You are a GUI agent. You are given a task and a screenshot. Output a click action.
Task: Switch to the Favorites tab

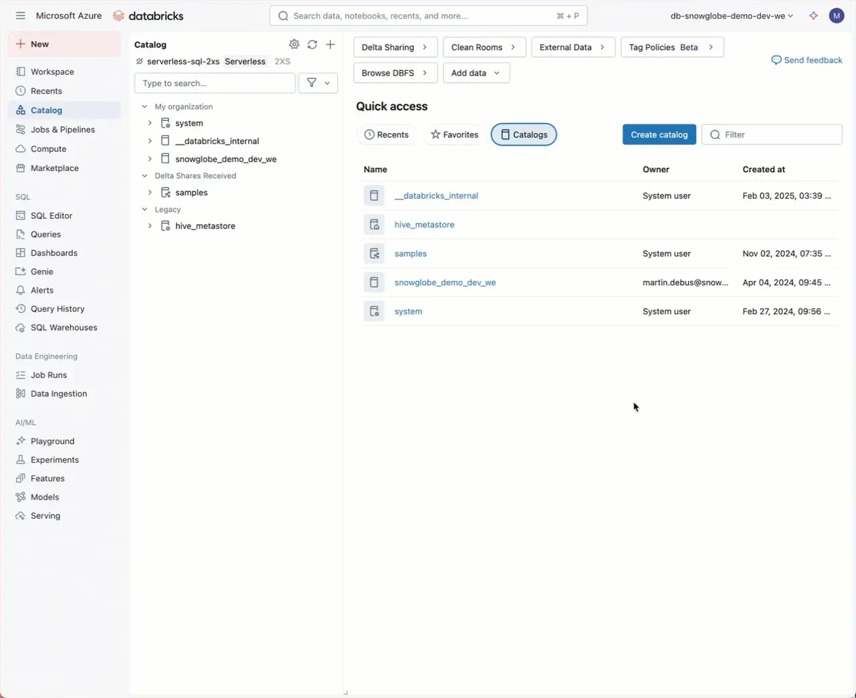[x=455, y=134]
